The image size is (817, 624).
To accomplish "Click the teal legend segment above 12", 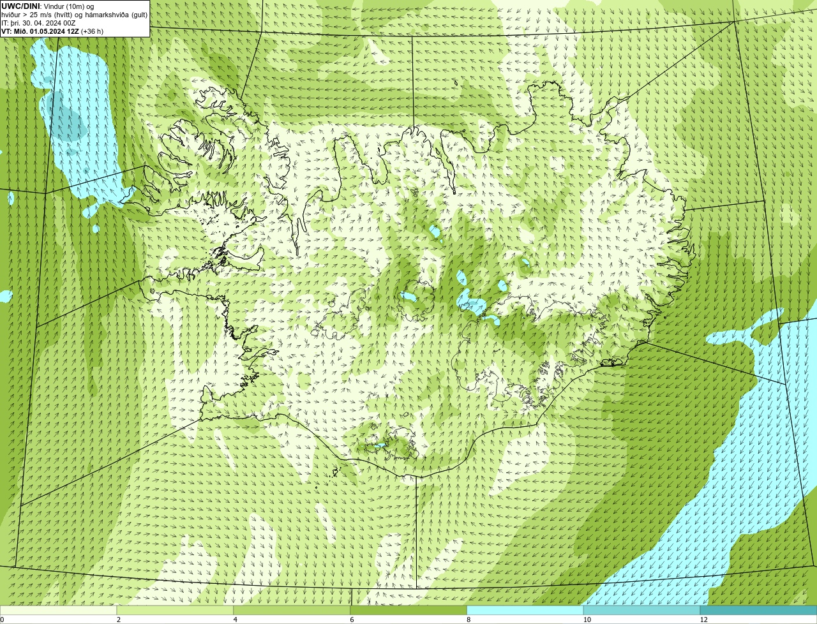I will [x=758, y=610].
